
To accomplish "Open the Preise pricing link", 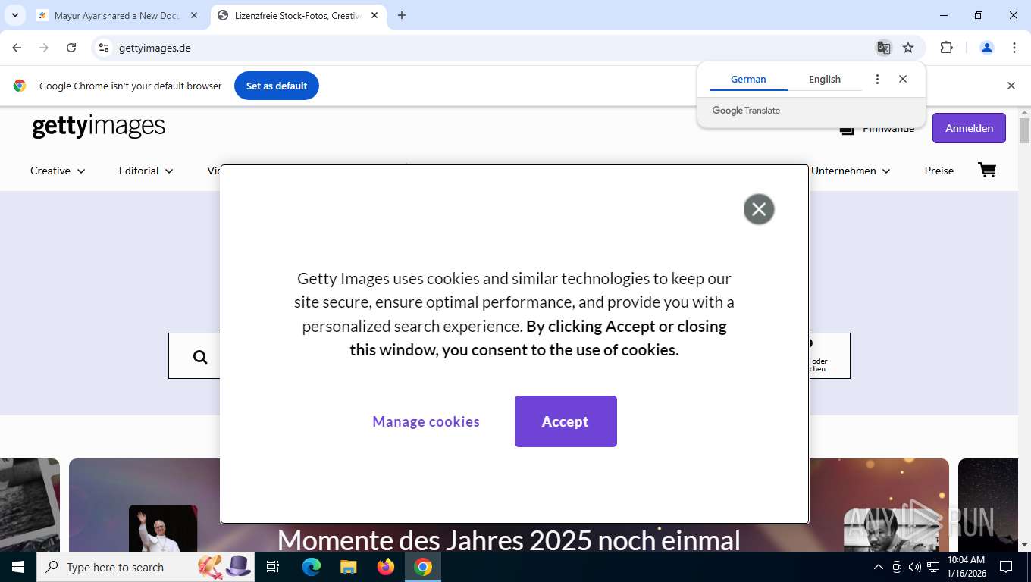I will pyautogui.click(x=939, y=171).
